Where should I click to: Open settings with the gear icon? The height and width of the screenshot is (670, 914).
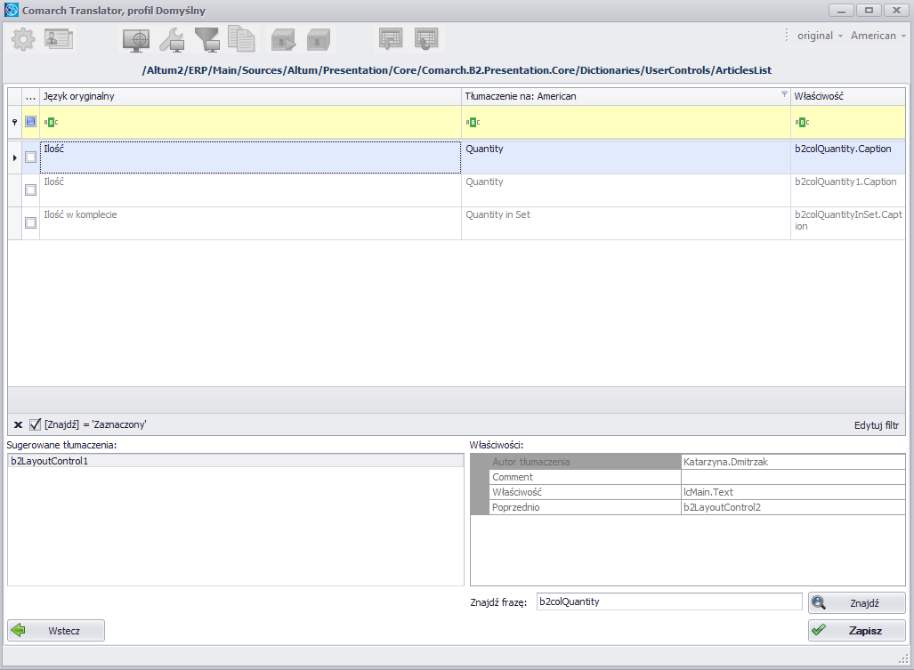(x=23, y=39)
